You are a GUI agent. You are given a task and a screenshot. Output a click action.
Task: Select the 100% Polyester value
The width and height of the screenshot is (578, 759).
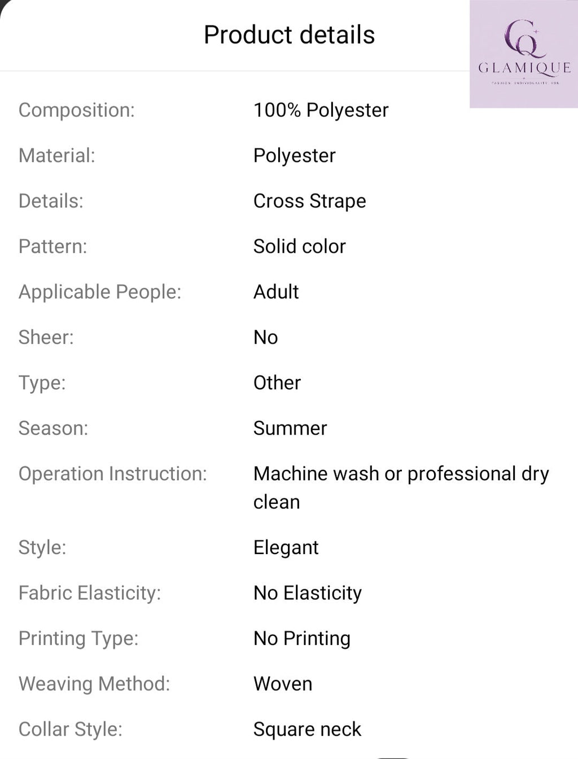(321, 110)
